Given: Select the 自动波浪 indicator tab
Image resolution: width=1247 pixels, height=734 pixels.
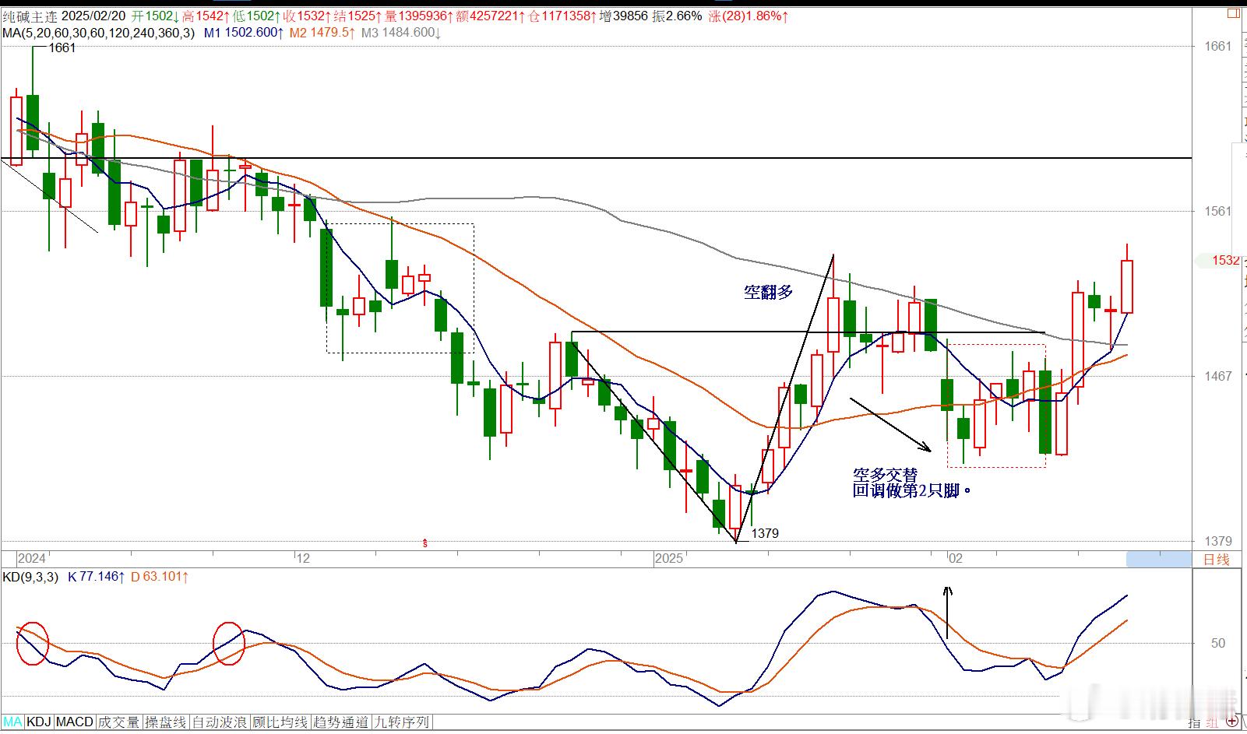Looking at the screenshot, I should click(220, 722).
